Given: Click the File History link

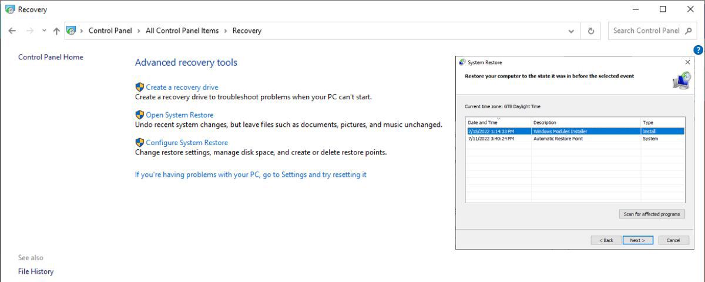Looking at the screenshot, I should pyautogui.click(x=36, y=271).
